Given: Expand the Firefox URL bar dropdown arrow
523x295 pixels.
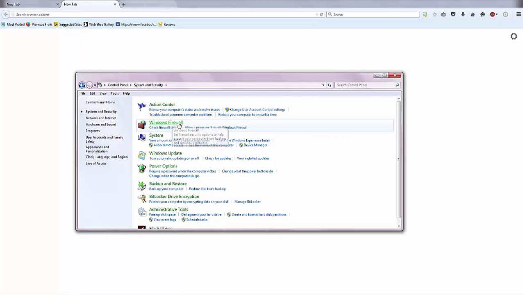Looking at the screenshot, I should [x=316, y=14].
